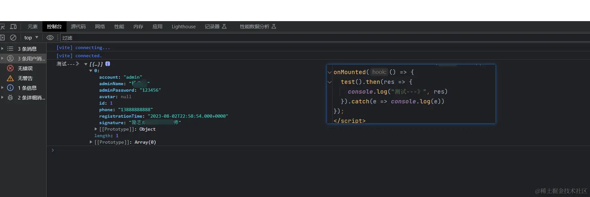
Task: Click the blue info icon for 1 条信息
Action: [x=10, y=88]
